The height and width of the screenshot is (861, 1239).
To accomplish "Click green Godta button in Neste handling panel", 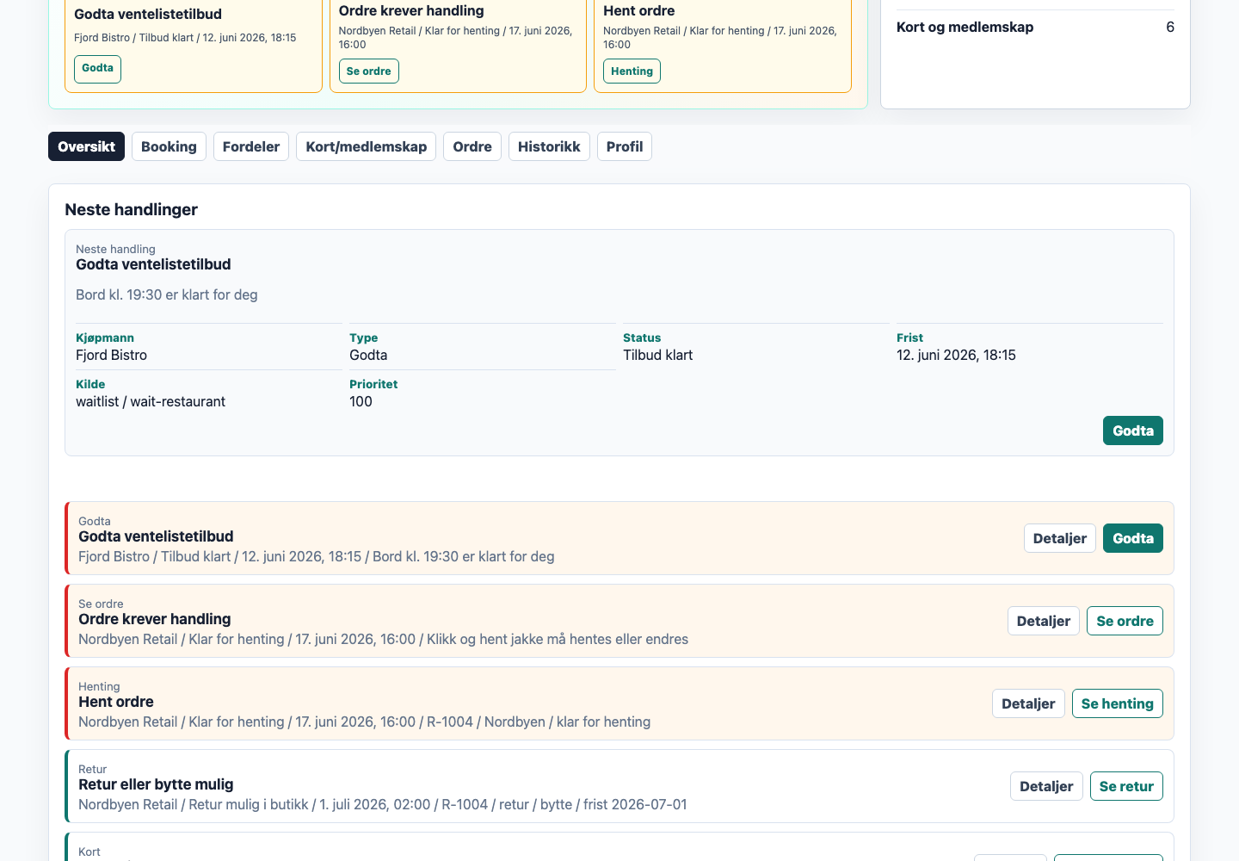I will [x=1133, y=430].
